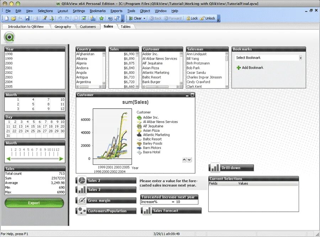
Task: Click the Month slider left green arrow
Action: tap(9, 159)
